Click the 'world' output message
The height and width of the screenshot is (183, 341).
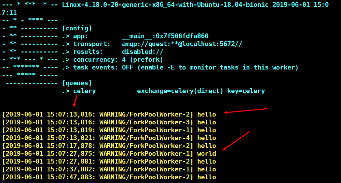(x=206, y=154)
